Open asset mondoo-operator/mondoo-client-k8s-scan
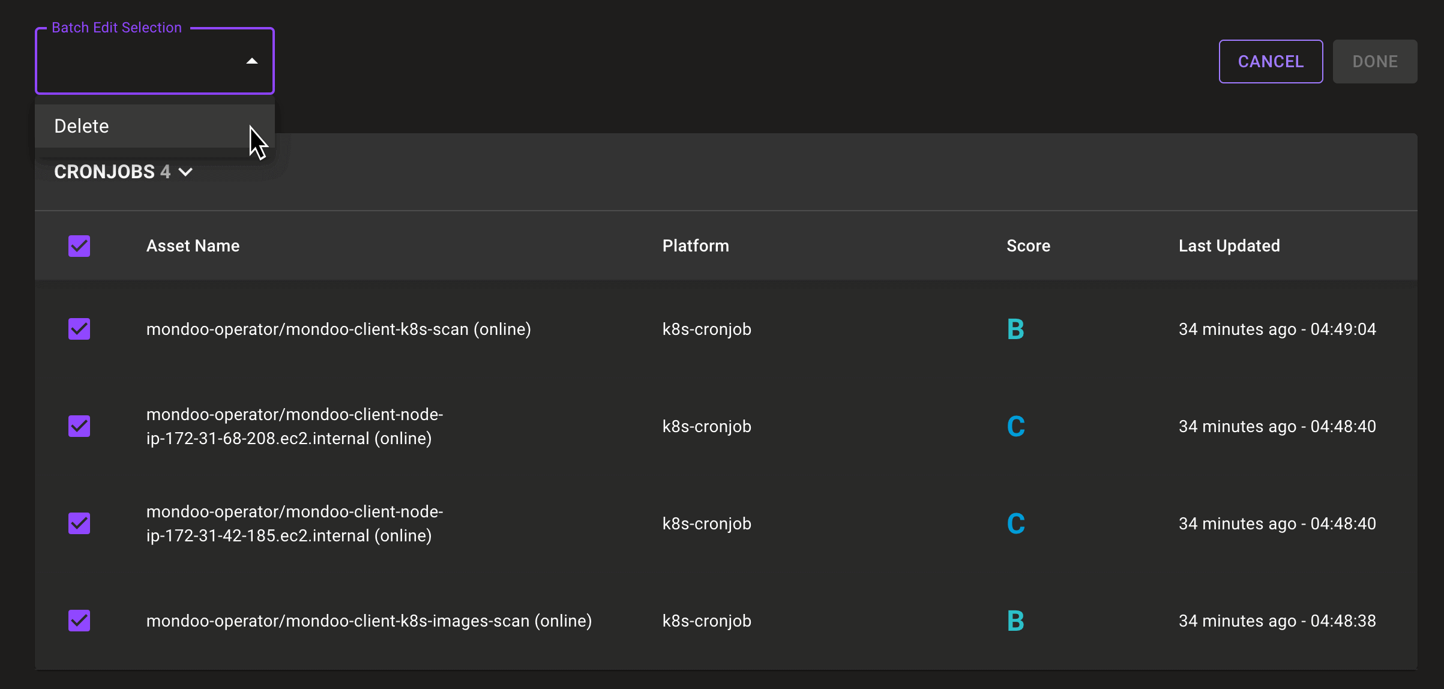Image resolution: width=1444 pixels, height=689 pixels. coord(338,328)
